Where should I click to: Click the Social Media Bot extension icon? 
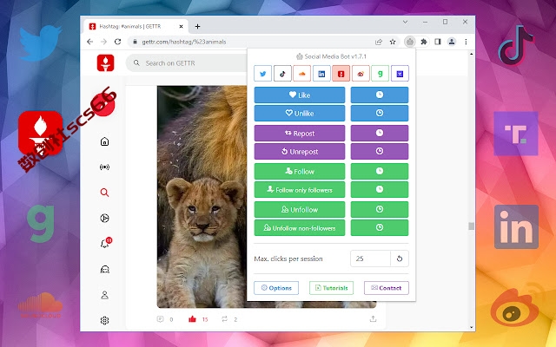(410, 42)
